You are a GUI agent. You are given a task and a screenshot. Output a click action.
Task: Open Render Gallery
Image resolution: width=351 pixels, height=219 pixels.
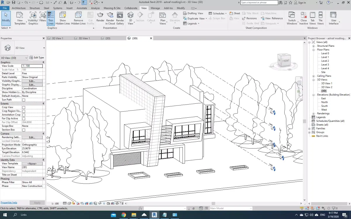pyautogui.click(x=120, y=18)
